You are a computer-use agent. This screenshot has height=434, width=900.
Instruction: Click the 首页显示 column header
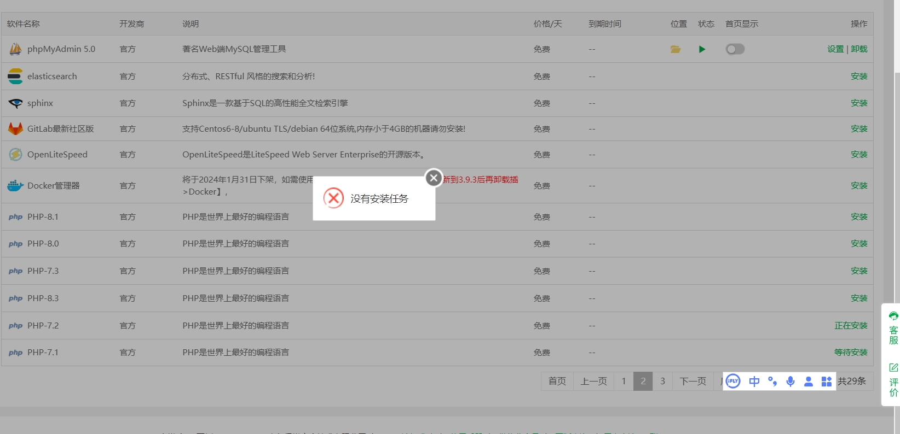pos(741,24)
